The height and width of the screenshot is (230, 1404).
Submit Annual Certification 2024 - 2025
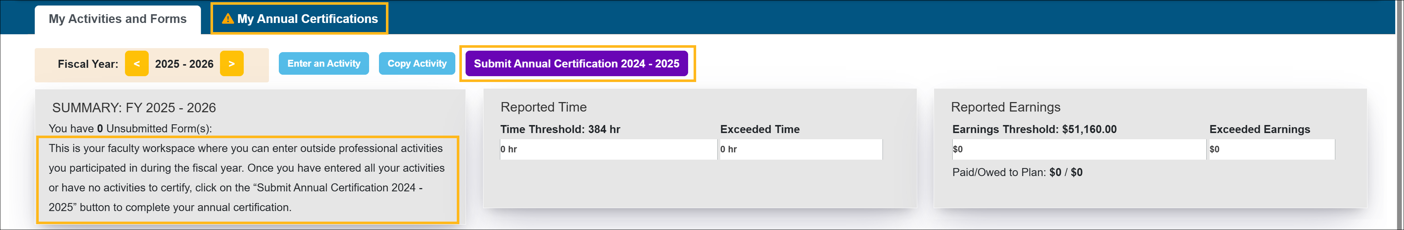point(576,64)
